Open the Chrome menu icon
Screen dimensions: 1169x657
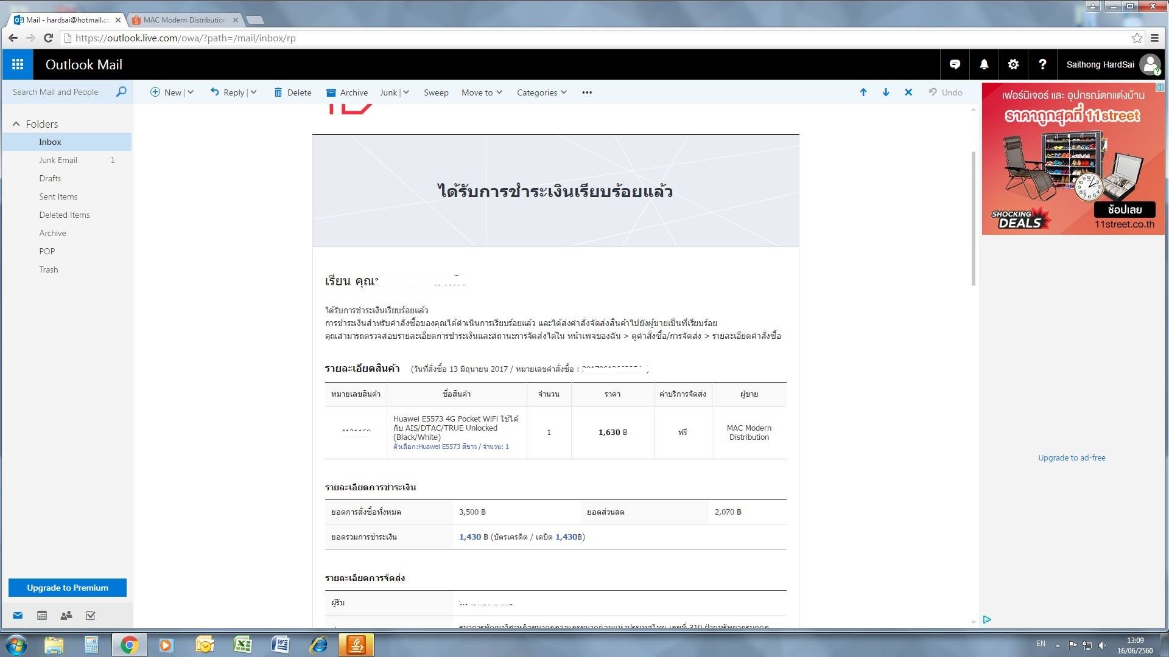point(1154,38)
